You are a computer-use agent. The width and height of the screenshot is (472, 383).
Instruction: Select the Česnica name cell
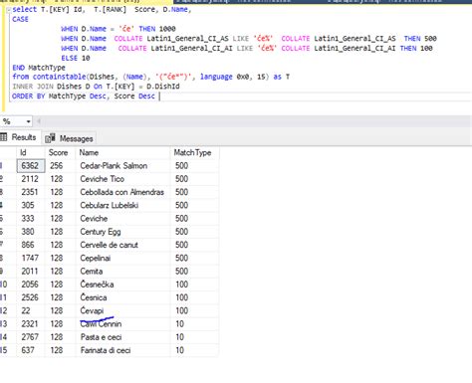123,297
